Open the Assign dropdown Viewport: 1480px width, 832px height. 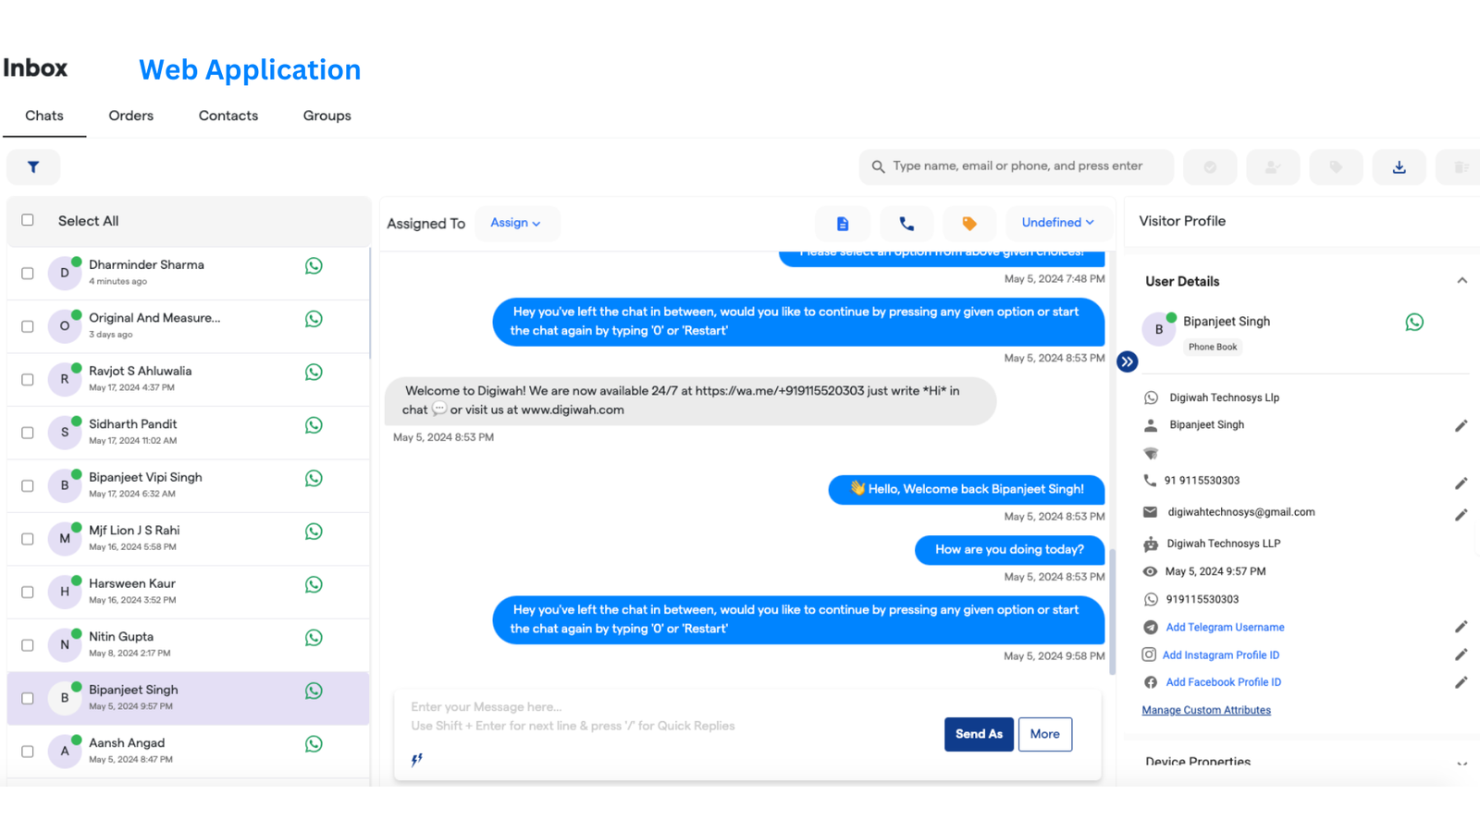pos(515,223)
